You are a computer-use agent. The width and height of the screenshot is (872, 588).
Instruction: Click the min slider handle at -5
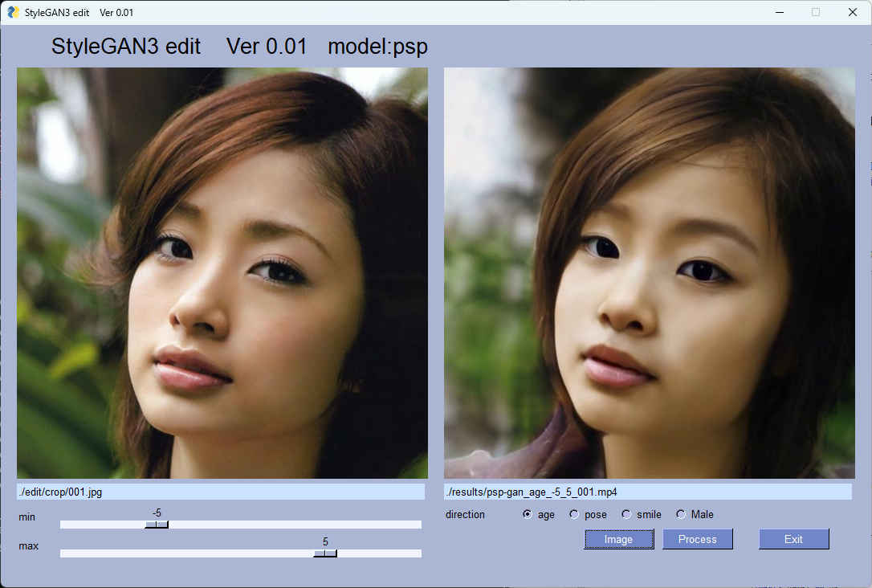(x=157, y=525)
